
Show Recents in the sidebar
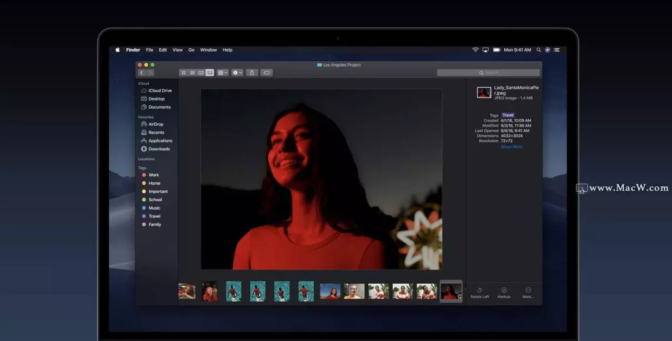[x=153, y=133]
